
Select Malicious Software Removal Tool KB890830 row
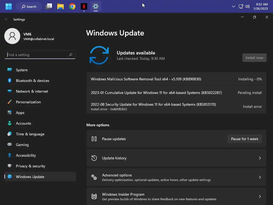click(176, 79)
